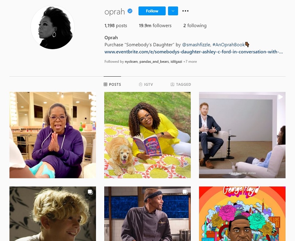Click the posts grid icon

pyautogui.click(x=105, y=84)
